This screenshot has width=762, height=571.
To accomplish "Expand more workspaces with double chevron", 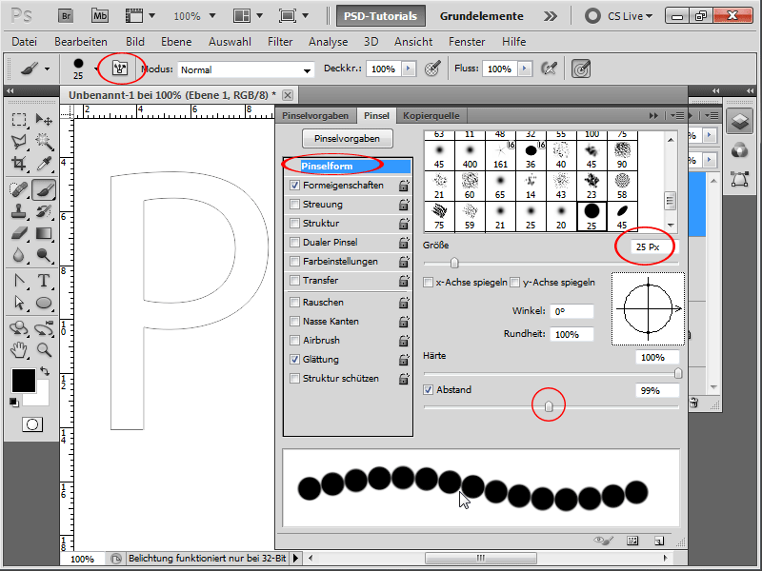I will [x=551, y=16].
